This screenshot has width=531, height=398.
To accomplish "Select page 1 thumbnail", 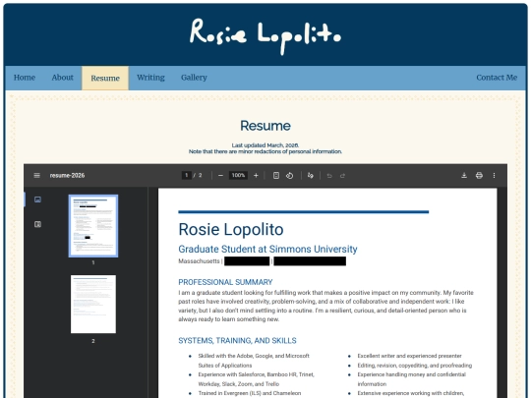I will coord(93,226).
